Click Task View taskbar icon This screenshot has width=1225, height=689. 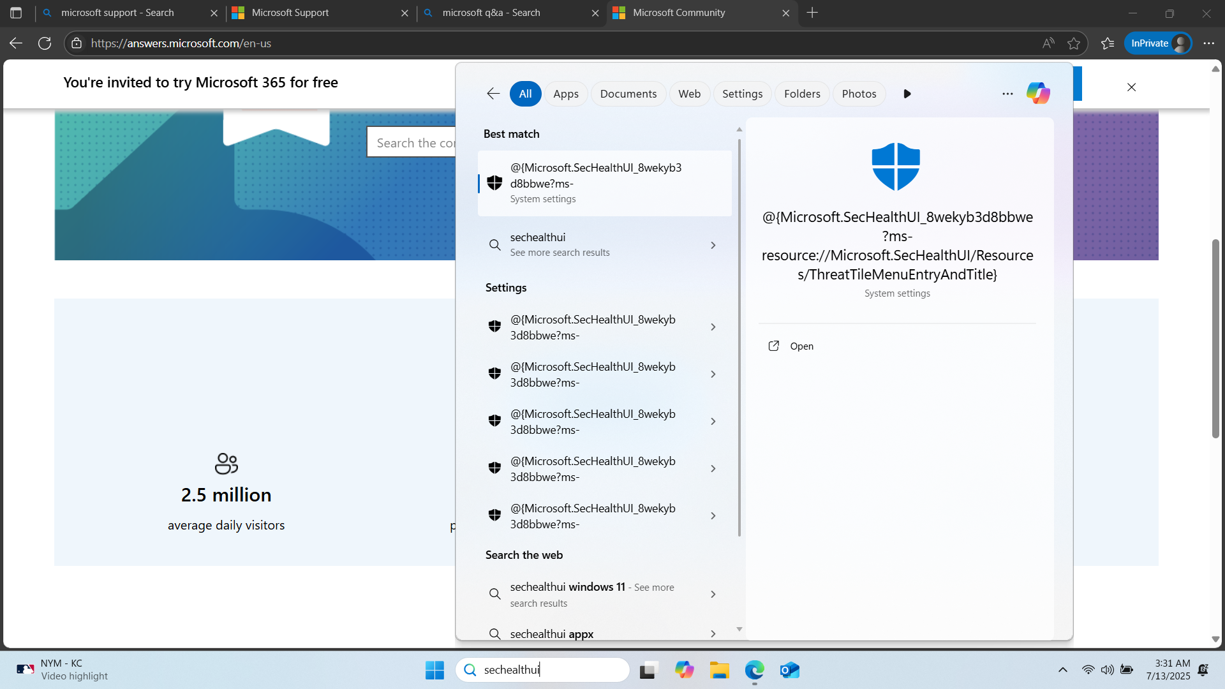tap(648, 670)
